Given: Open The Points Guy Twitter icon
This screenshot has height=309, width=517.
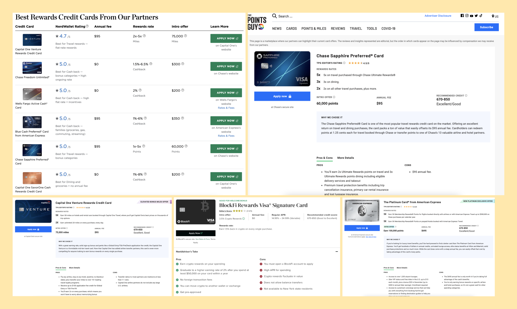Looking at the screenshot, I should 476,16.
